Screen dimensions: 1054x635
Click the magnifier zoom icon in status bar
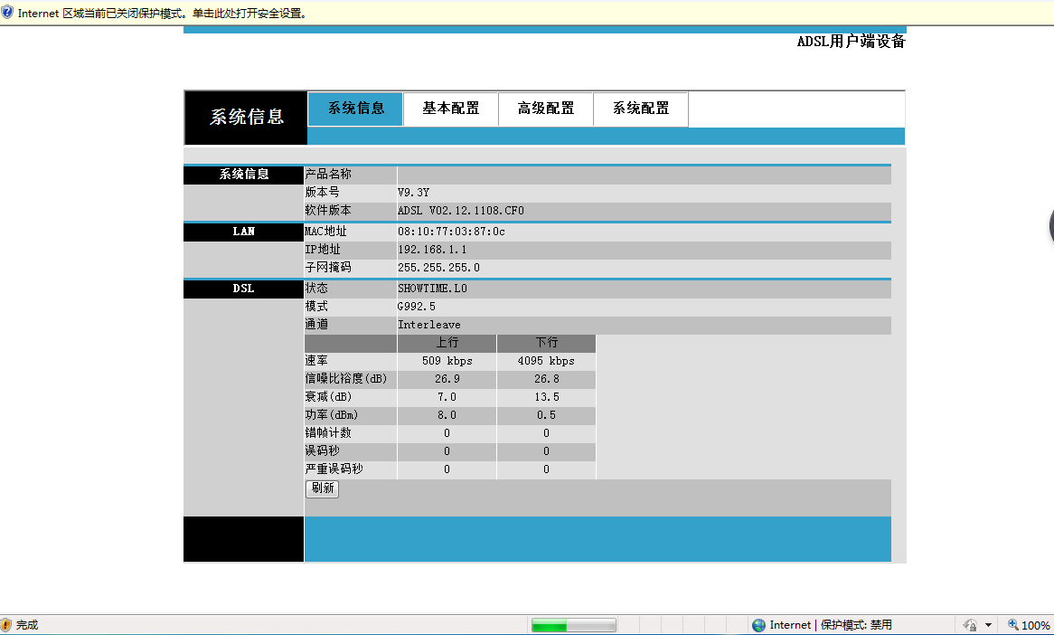(x=1012, y=625)
